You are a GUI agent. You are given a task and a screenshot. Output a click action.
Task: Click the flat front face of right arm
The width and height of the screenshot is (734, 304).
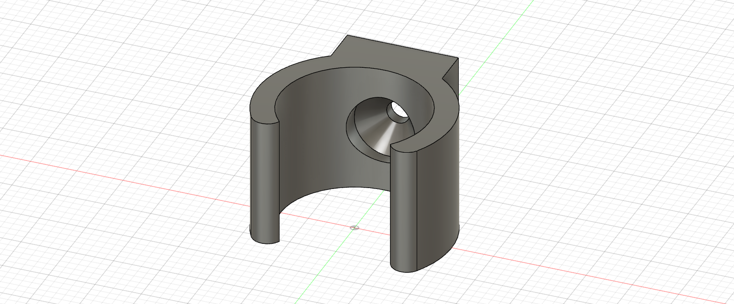pyautogui.click(x=404, y=210)
